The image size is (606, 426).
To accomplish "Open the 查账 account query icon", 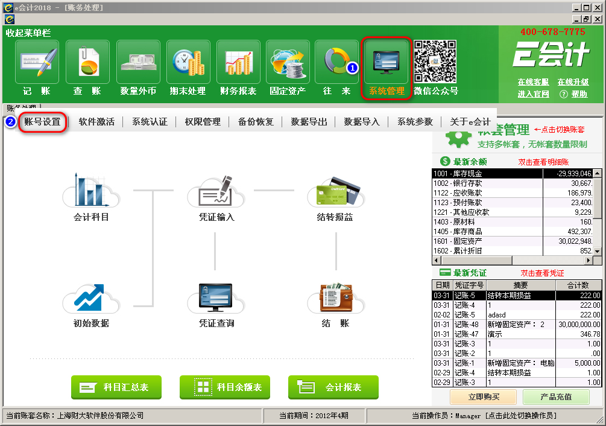I will click(87, 62).
